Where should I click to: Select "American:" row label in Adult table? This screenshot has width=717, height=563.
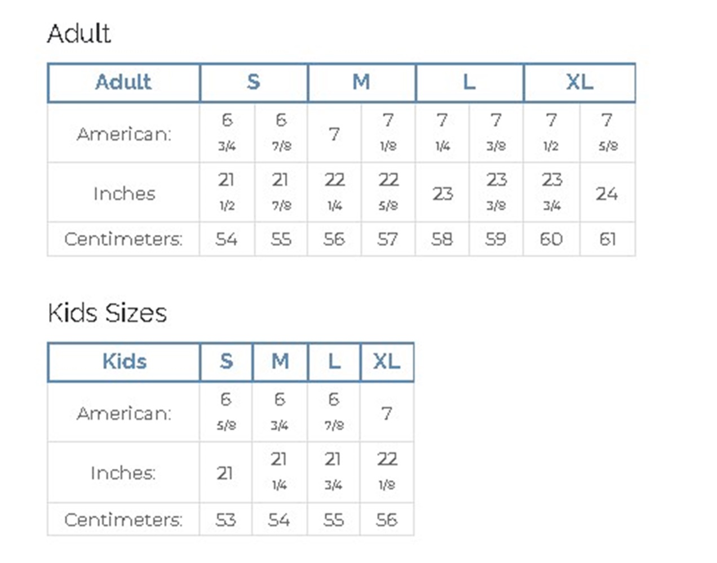point(124,134)
